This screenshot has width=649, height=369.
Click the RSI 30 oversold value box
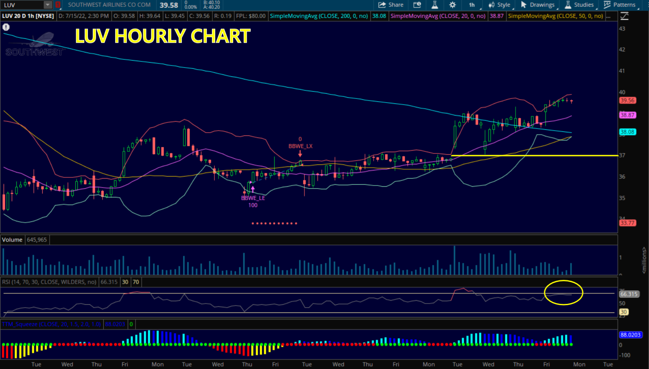pyautogui.click(x=125, y=282)
